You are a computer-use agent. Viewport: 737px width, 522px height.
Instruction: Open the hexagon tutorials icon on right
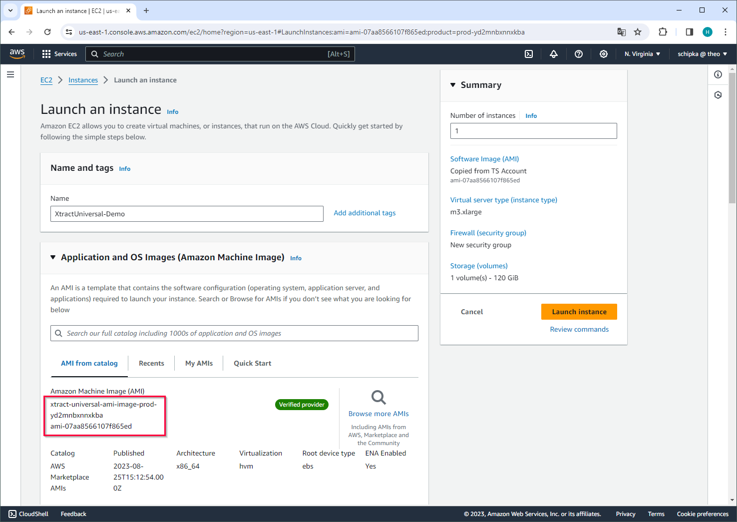(x=718, y=95)
